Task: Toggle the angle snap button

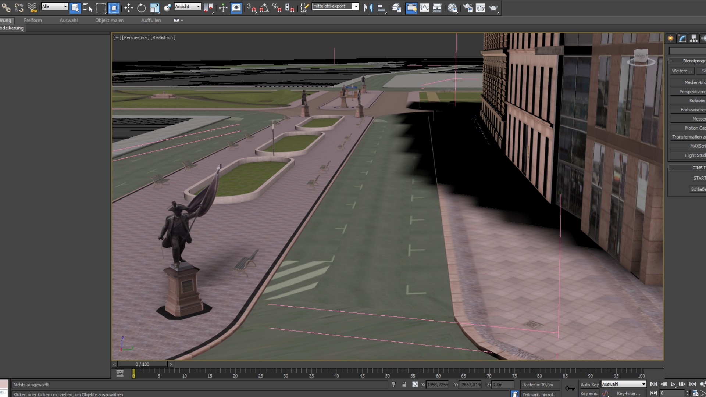Action: (x=264, y=8)
